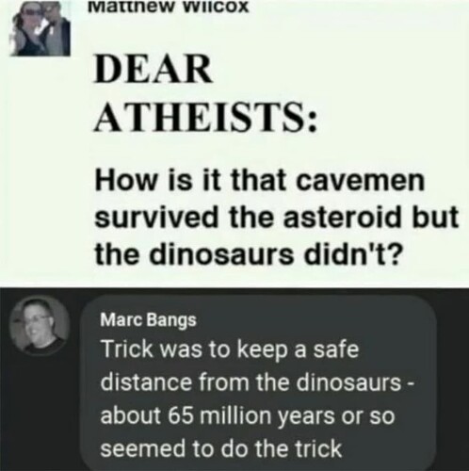Image resolution: width=469 pixels, height=471 pixels.
Task: Click the ATHEISTS: headline word
Action: [x=205, y=118]
